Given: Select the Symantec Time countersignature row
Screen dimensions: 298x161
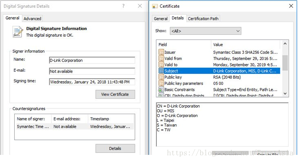Looking at the screenshot, I should [x=75, y=126].
